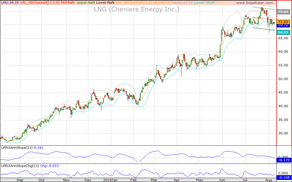Click the LRPctAnnSlope(21) indicator pane label
Image resolution: width=292 pixels, height=182 pixels.
coord(17,148)
